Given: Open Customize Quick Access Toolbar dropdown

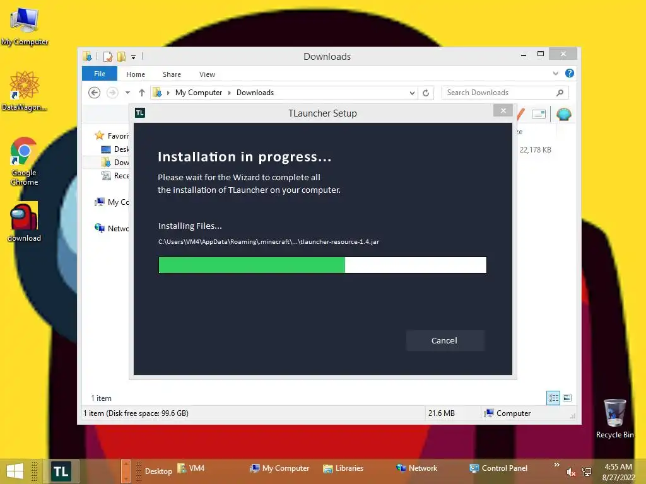Looking at the screenshot, I should point(134,57).
